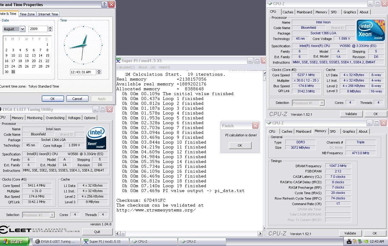Open the Options tab in E-LEET
This screenshot has width=388, height=246.
(89, 118)
